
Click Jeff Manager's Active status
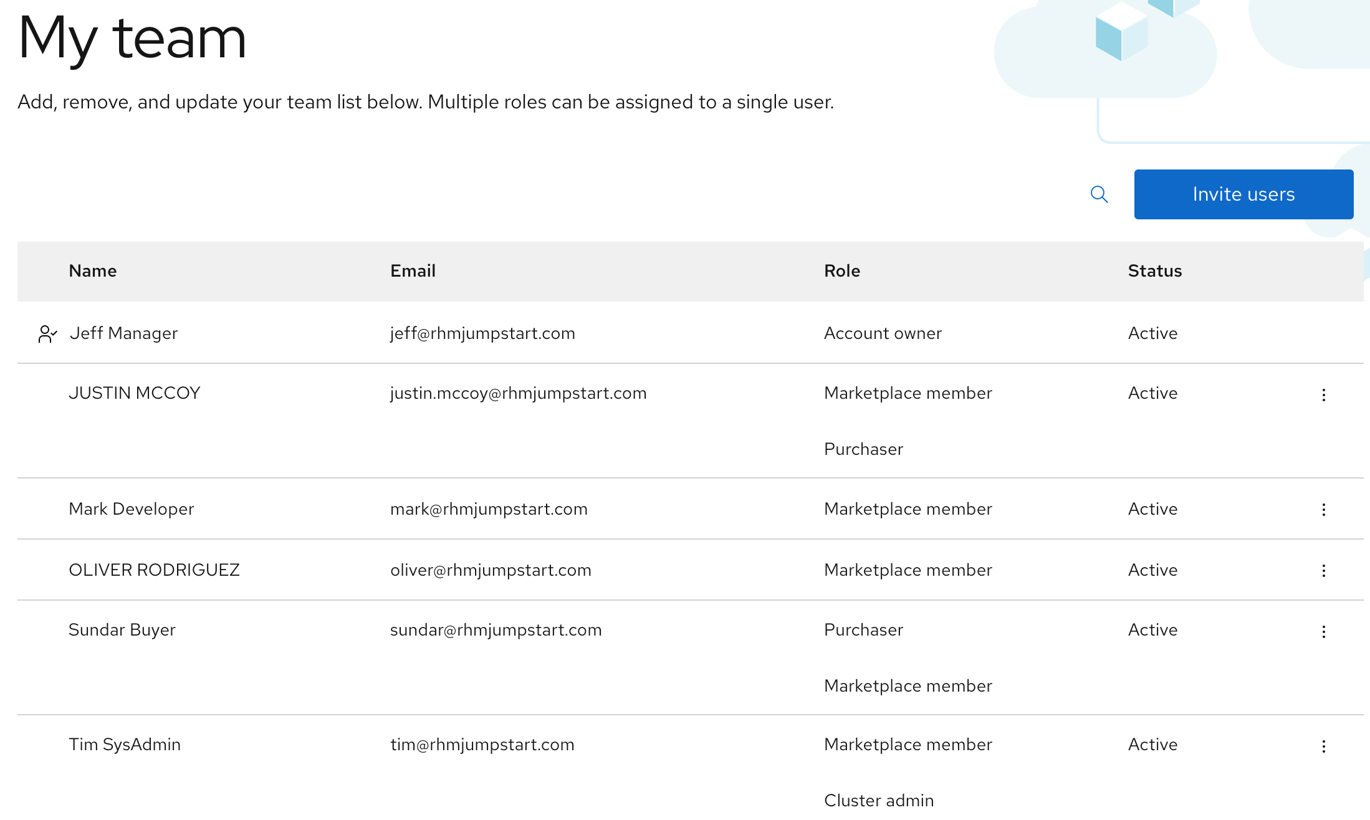tap(1152, 333)
